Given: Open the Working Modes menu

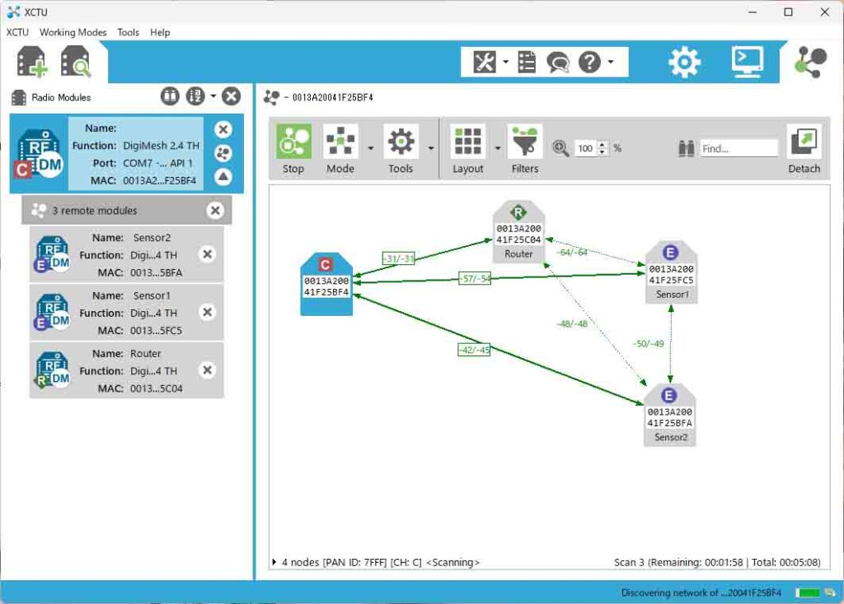Looking at the screenshot, I should 73,32.
